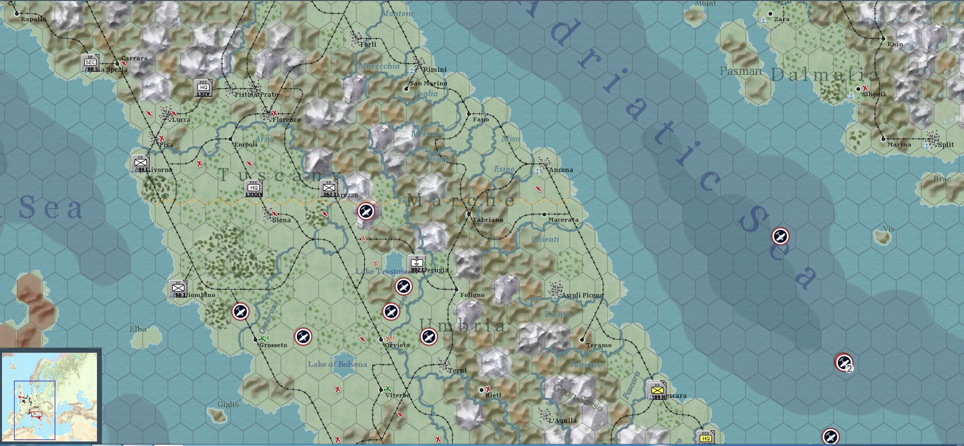Click the Terni city label
Viewport: 964px width, 446px height.
458,370
